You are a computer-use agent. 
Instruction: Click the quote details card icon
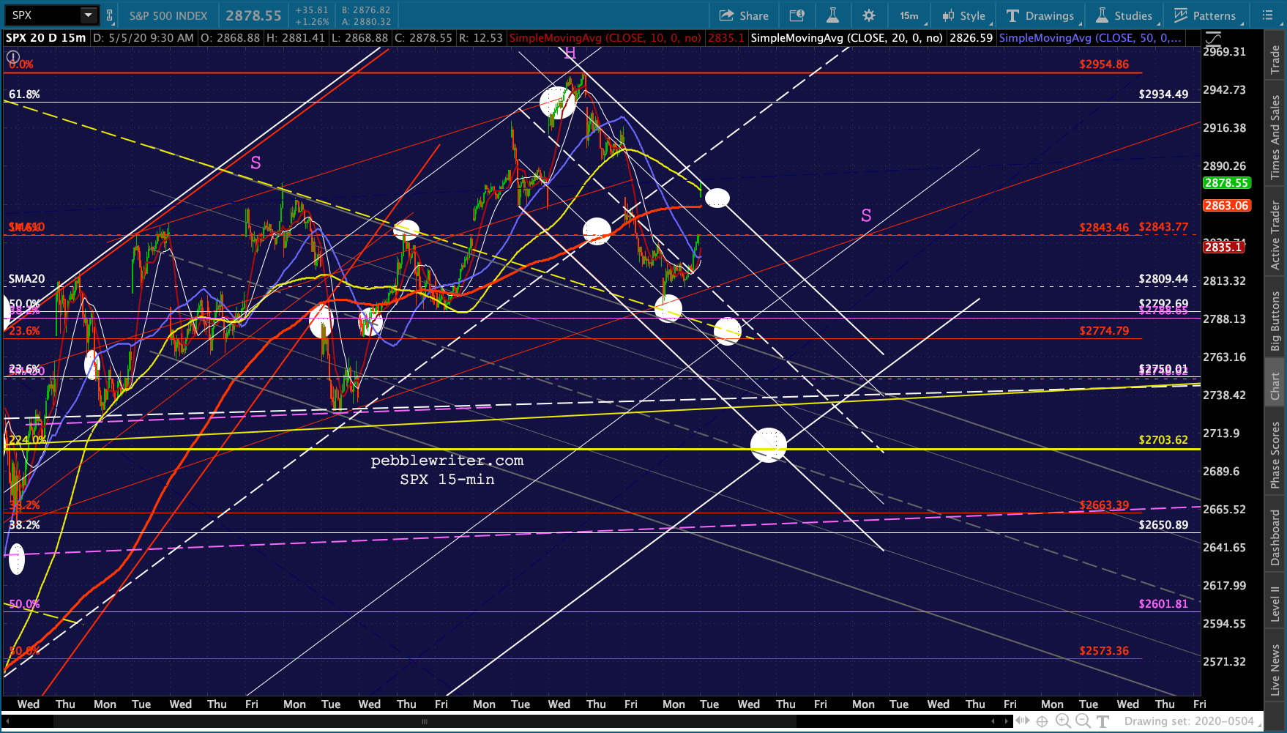coord(797,15)
